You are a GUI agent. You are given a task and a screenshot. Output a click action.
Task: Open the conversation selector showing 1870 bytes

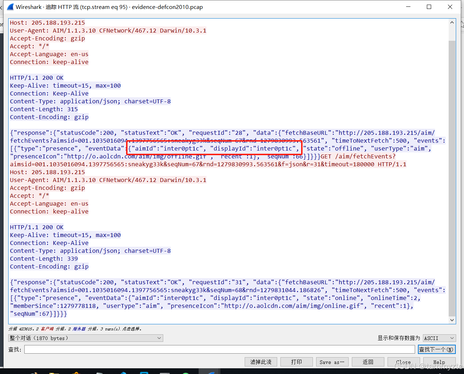pos(86,338)
